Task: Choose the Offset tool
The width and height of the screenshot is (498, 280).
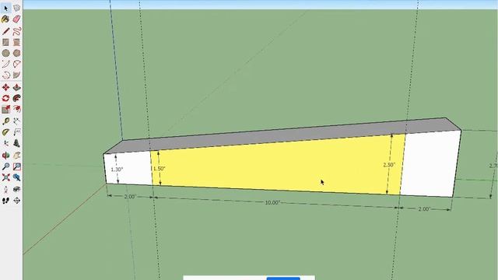Action: pyautogui.click(x=17, y=110)
